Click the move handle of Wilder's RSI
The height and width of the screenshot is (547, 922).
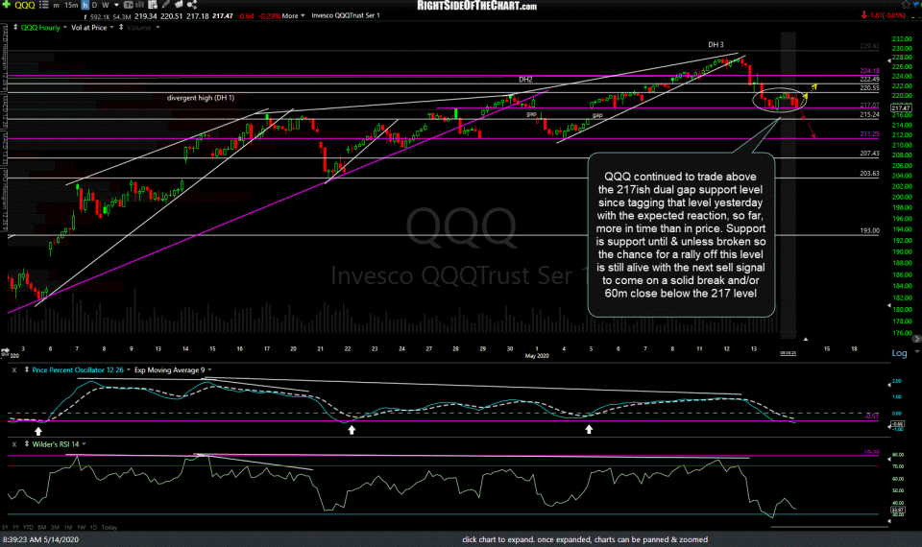point(27,444)
